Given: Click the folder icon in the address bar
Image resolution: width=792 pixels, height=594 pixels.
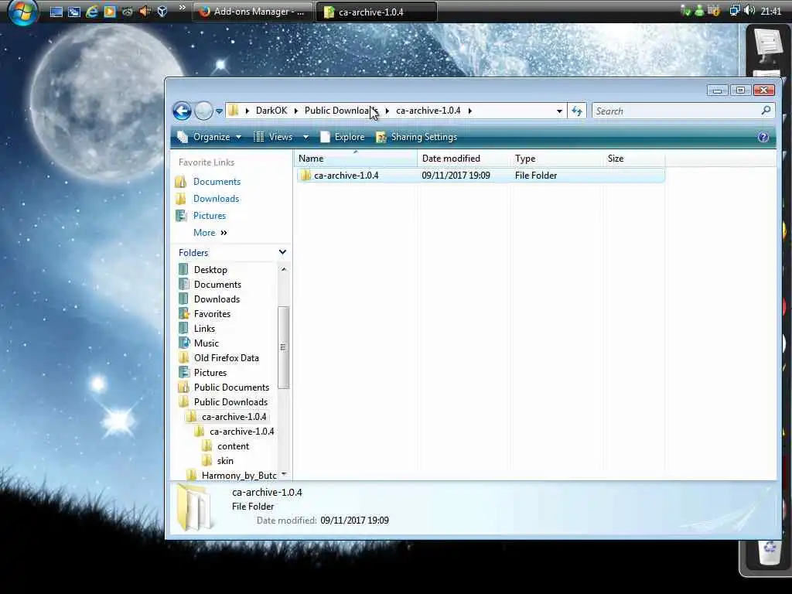Looking at the screenshot, I should click(234, 110).
